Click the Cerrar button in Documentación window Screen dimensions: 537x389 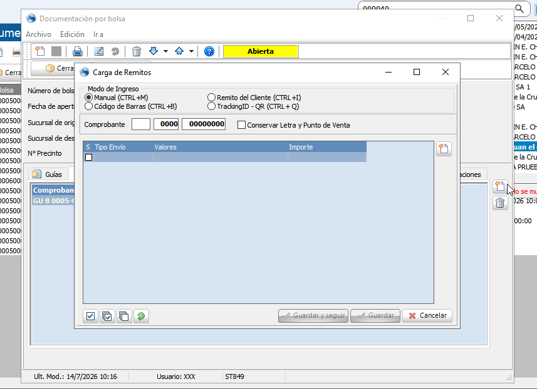pyautogui.click(x=53, y=68)
